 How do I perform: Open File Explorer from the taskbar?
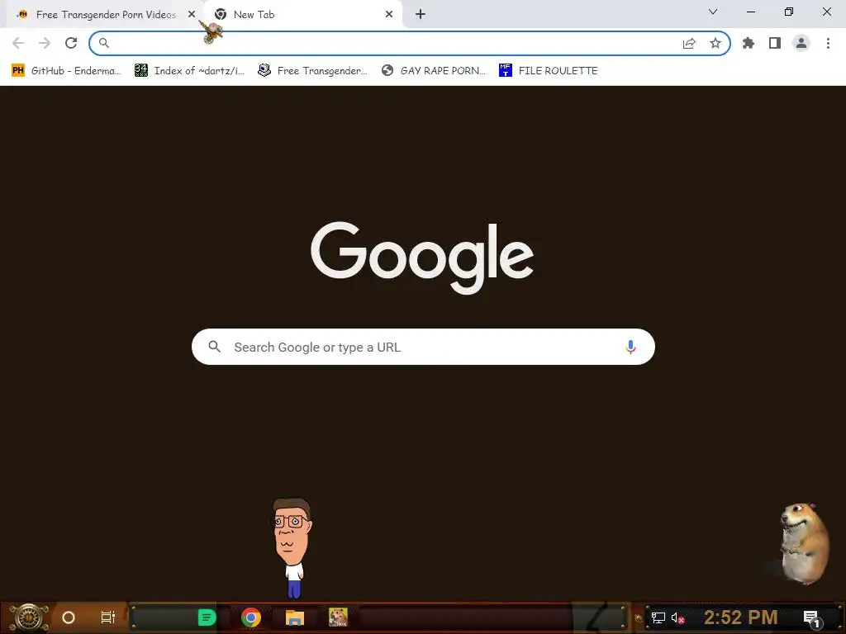[x=295, y=617]
